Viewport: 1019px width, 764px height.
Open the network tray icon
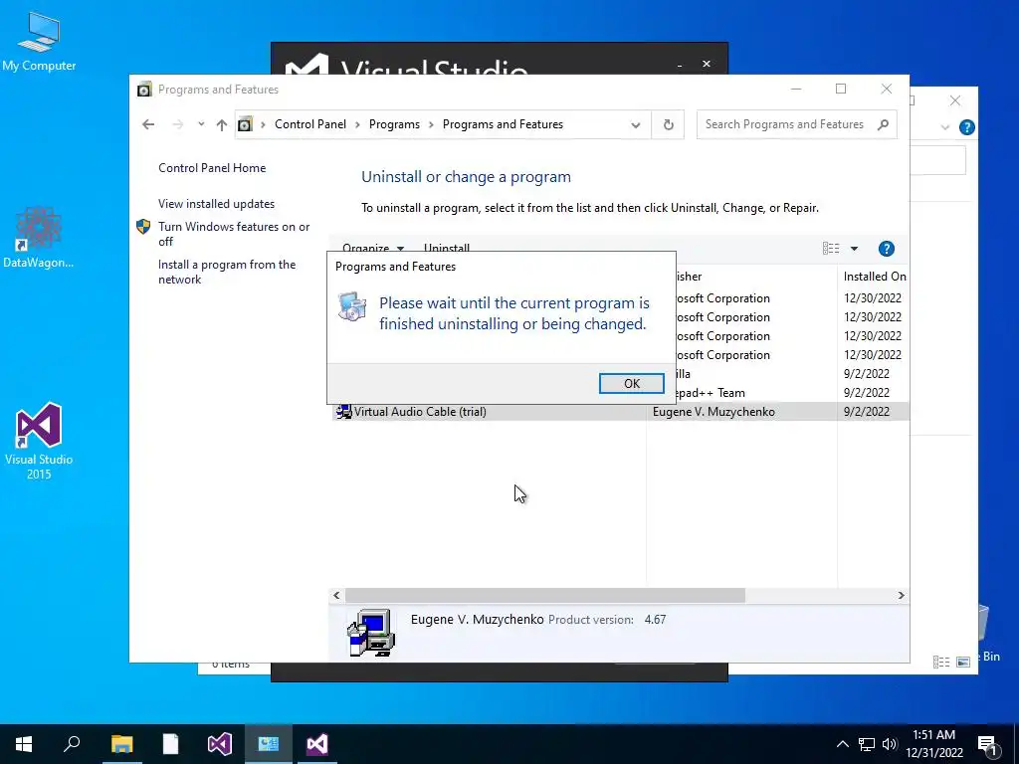coord(867,744)
